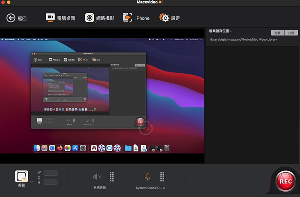Toggle the orange microphone input icon
Screen dimensions: 300x197
pos(147,177)
